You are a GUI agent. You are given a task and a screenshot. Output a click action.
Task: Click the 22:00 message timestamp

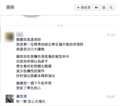tap(111, 97)
